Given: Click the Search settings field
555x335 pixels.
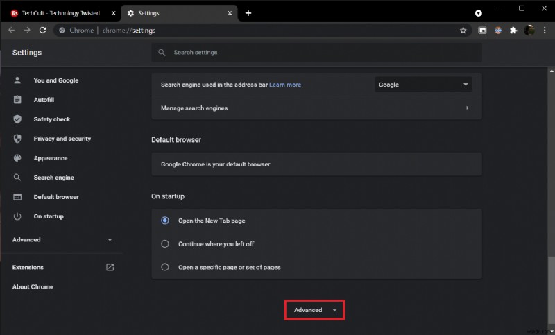Looking at the screenshot, I should pos(316,53).
